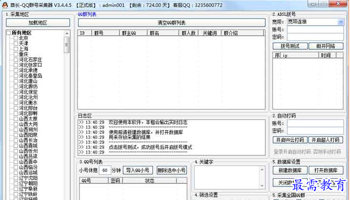
Task: Check the 重庆 region checkbox
Action: (x=16, y=55)
